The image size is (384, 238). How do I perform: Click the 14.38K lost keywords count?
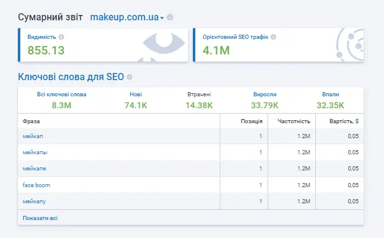[x=199, y=105]
